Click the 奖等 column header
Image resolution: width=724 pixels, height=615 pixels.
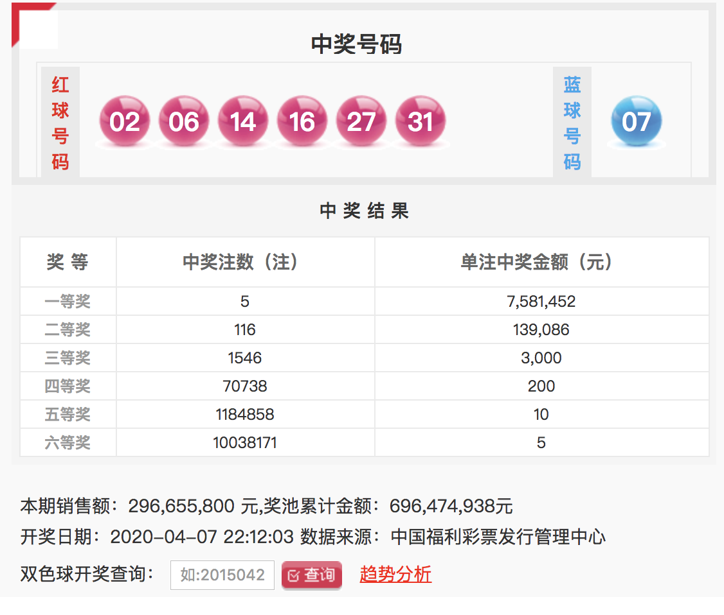click(68, 262)
